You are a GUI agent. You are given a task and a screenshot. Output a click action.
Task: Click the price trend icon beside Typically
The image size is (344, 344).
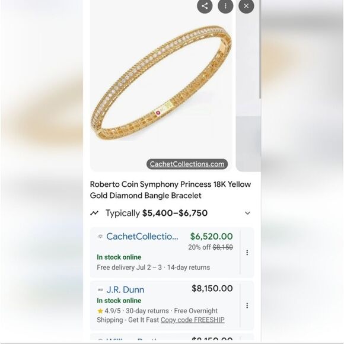(94, 213)
